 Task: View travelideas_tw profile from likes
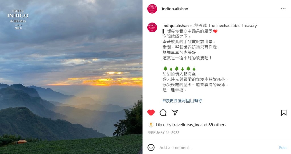tap(186, 125)
